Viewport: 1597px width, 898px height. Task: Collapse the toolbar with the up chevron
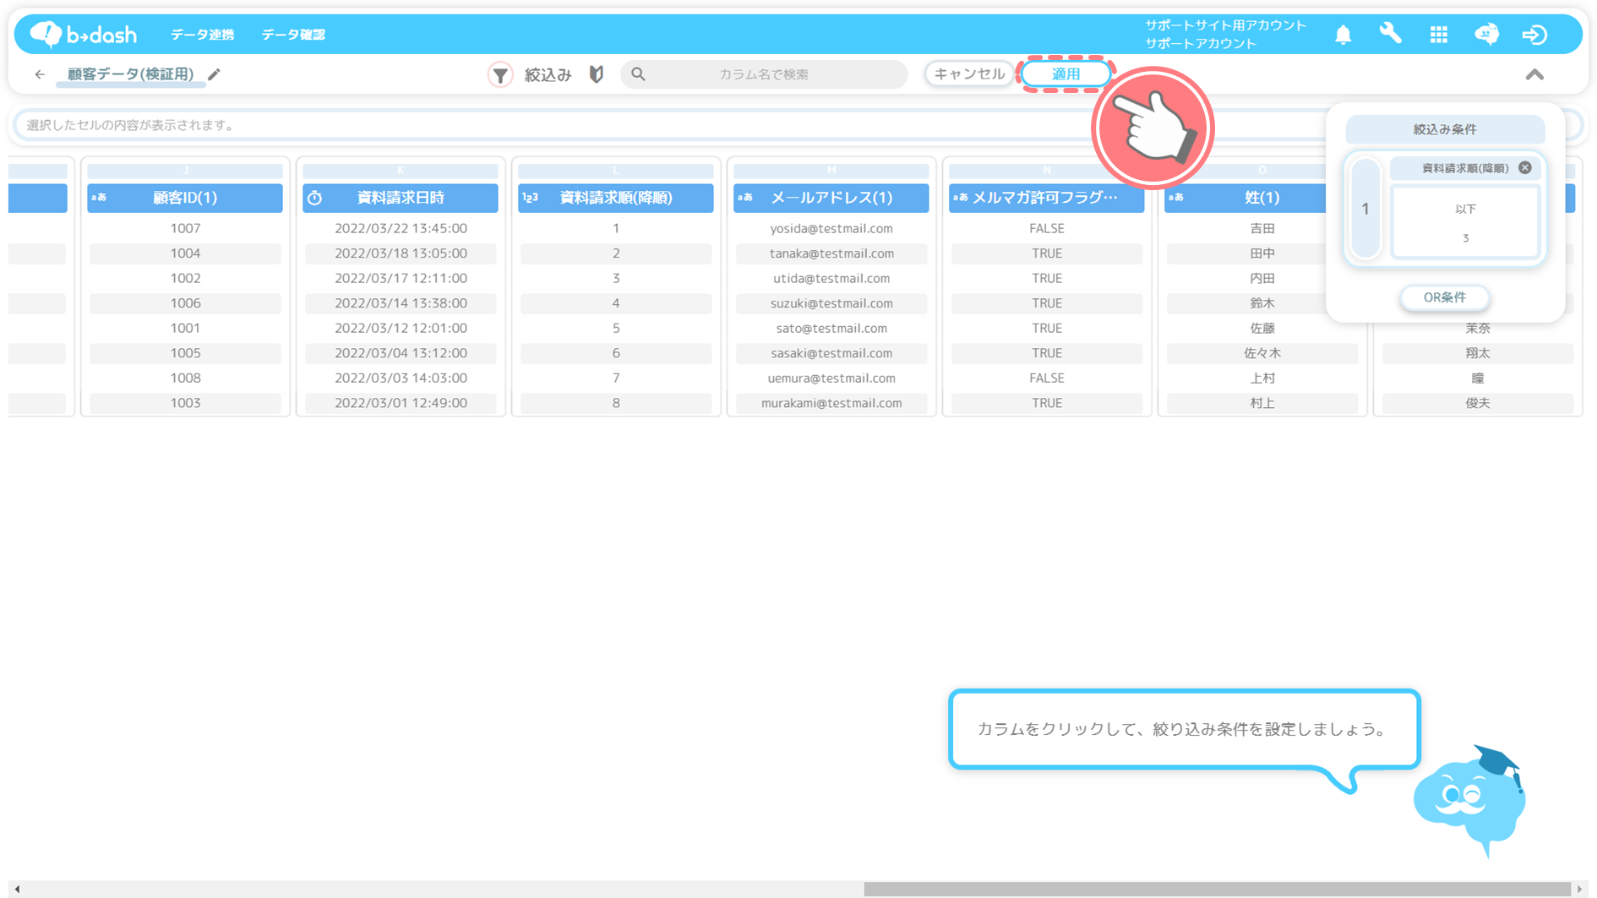[1534, 74]
